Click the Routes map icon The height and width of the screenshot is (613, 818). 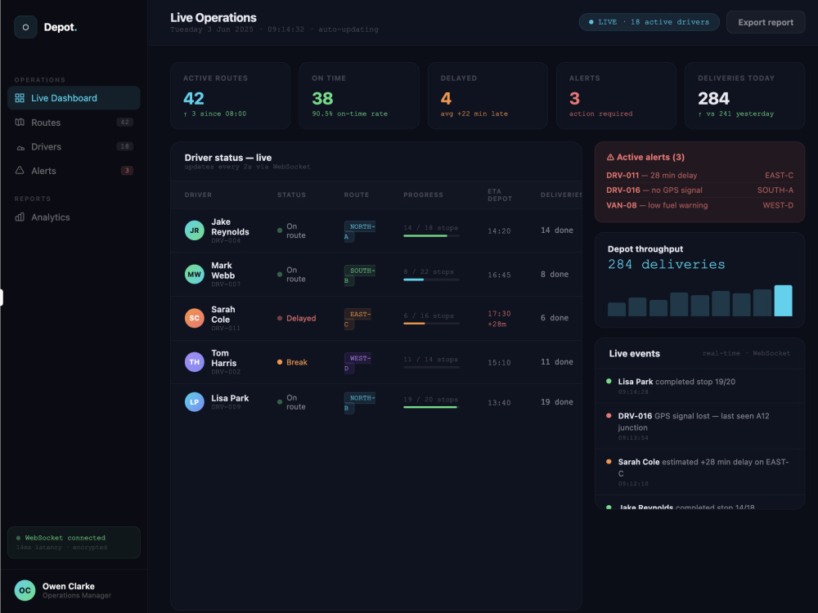coord(20,123)
